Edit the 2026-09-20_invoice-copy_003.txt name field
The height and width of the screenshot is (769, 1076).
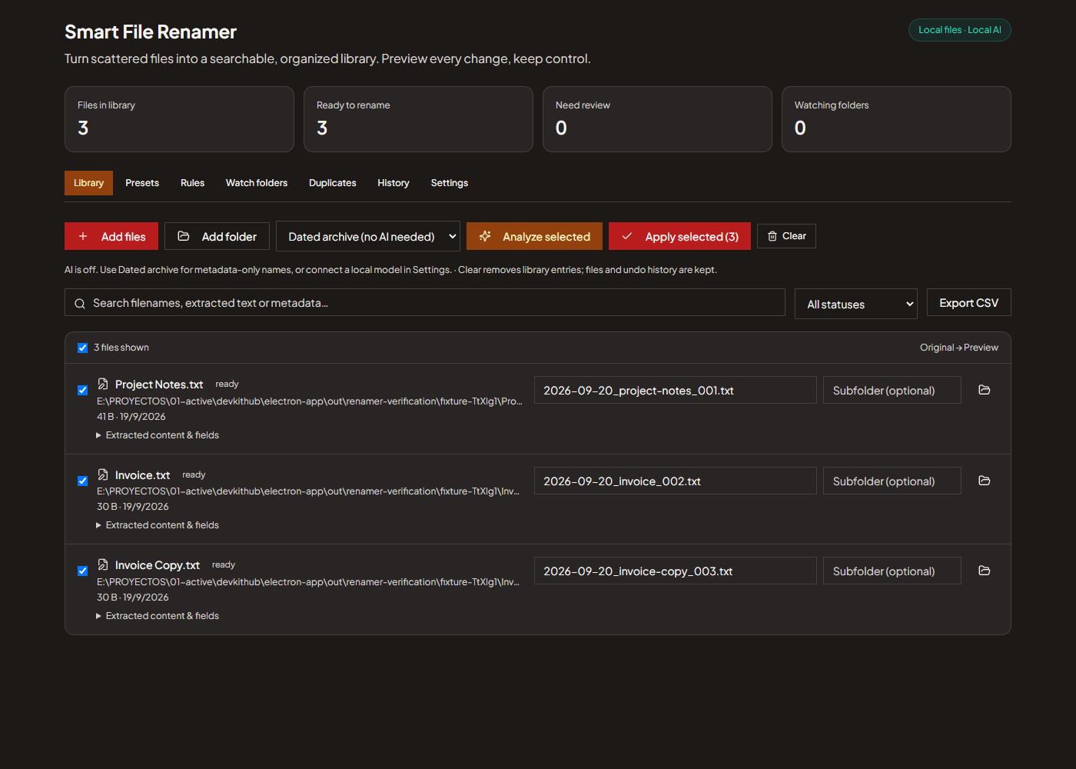676,571
